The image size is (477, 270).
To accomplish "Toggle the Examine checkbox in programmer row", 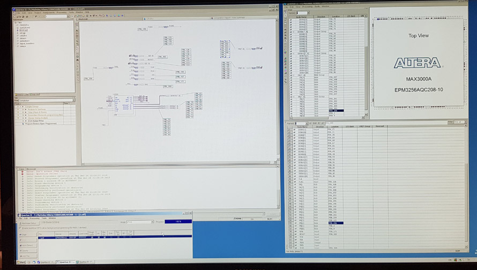I will click(x=111, y=237).
